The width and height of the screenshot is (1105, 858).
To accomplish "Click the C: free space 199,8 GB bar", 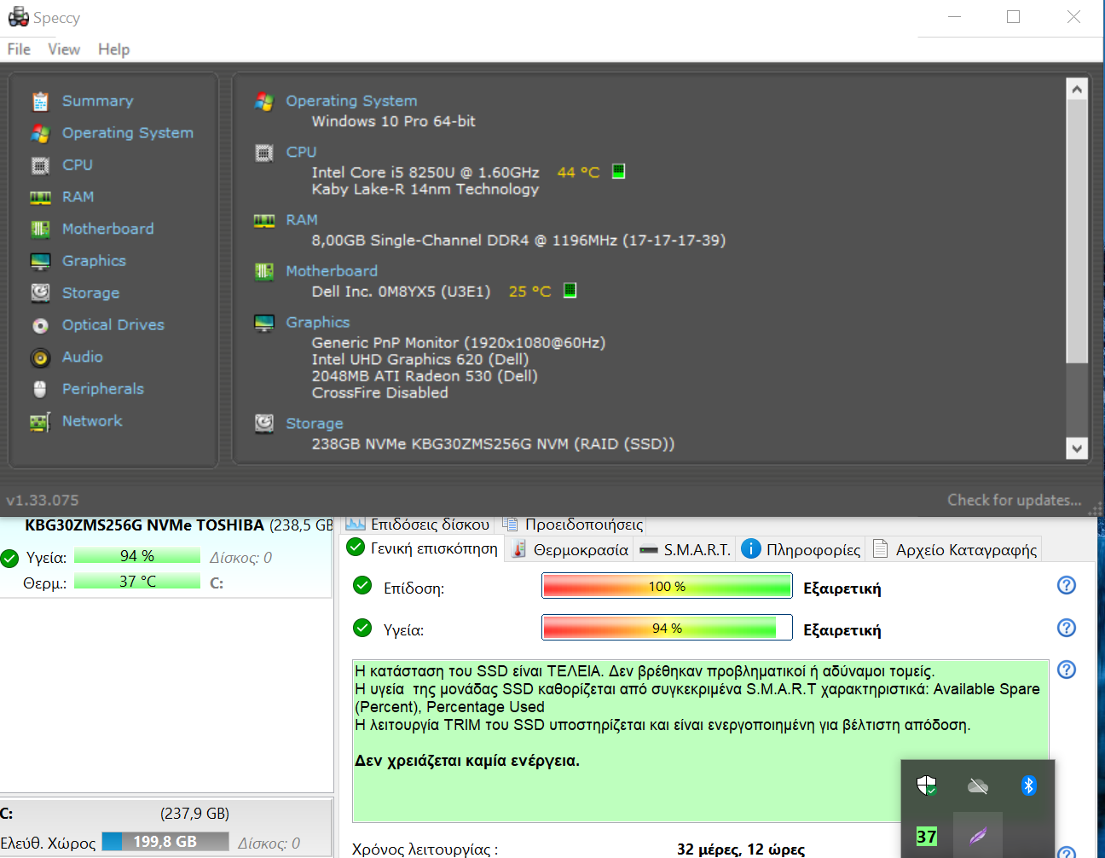I will point(165,842).
